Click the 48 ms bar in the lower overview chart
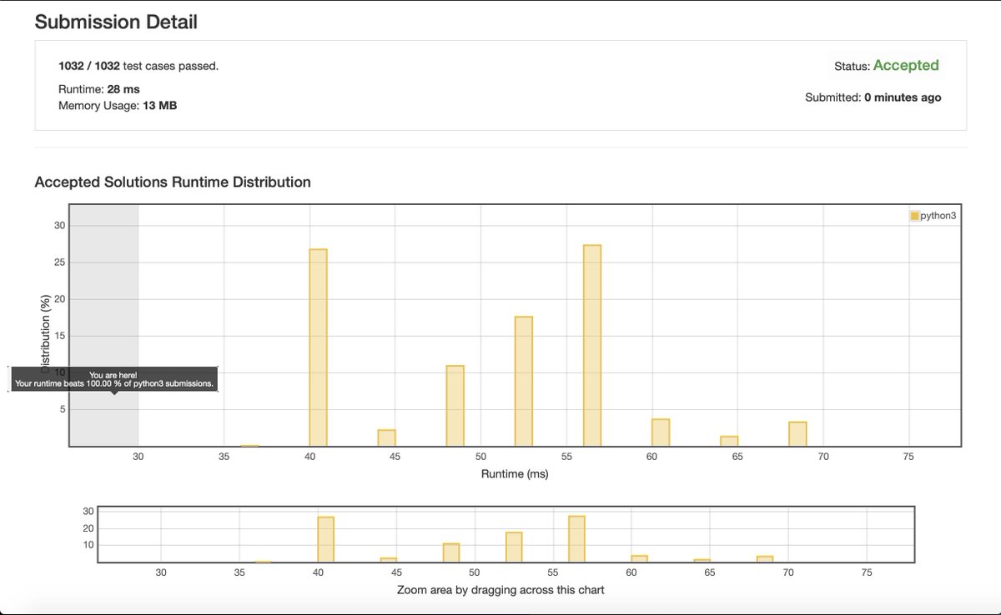The image size is (1001, 615). [x=451, y=552]
